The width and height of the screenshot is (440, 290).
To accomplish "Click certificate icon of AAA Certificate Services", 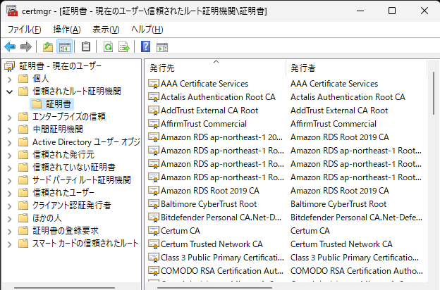I will (x=154, y=84).
